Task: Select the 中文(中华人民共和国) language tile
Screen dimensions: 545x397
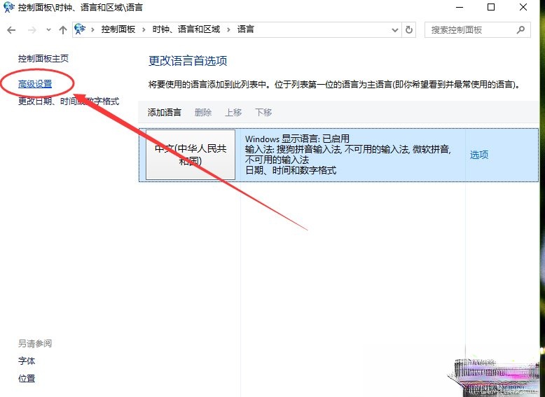Action: [x=191, y=155]
